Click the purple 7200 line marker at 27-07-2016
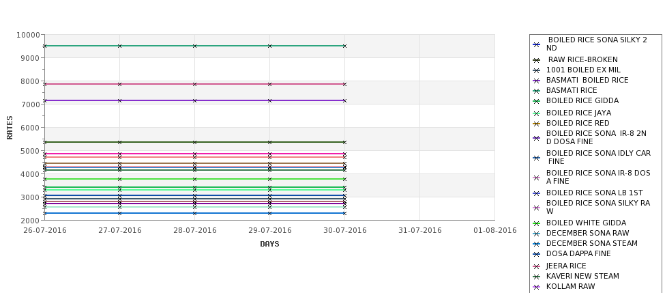The image size is (665, 293). click(119, 100)
